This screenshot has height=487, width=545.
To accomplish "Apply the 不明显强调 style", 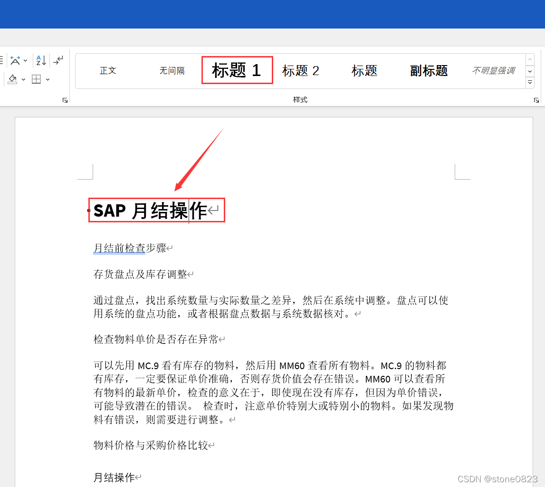I will pyautogui.click(x=493, y=71).
